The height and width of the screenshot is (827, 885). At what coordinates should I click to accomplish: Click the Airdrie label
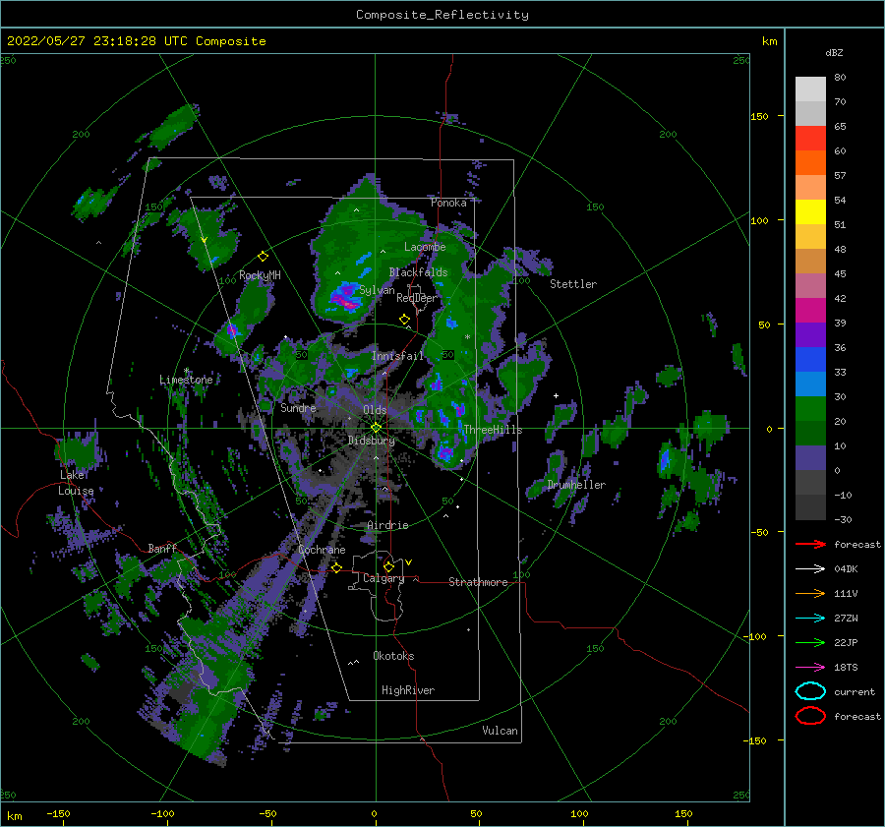[387, 525]
